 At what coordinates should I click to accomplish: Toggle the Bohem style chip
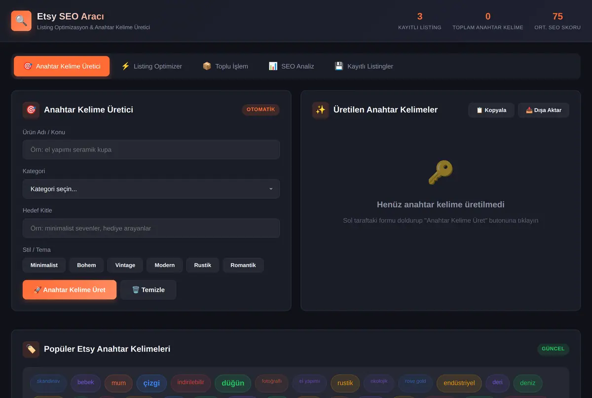86,265
